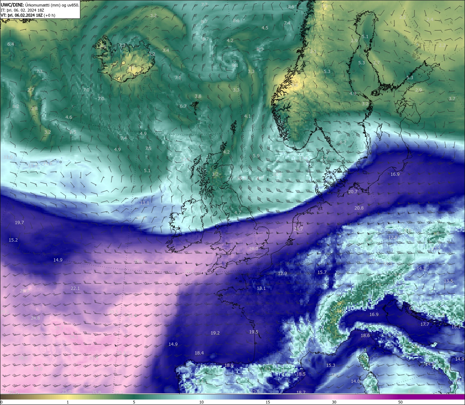This screenshot has width=465, height=405.
Task: Click the 8.2 value at the left edge
Action: tap(16, 106)
